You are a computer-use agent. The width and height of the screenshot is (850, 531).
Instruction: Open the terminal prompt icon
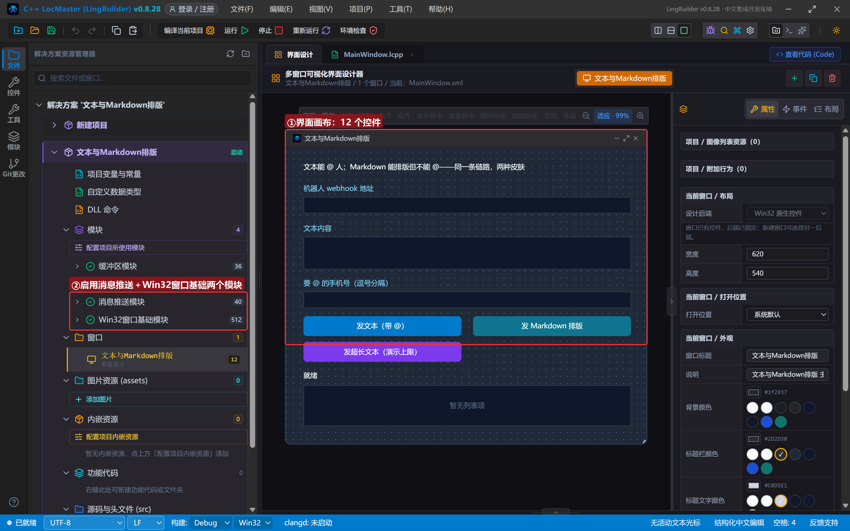click(789, 31)
